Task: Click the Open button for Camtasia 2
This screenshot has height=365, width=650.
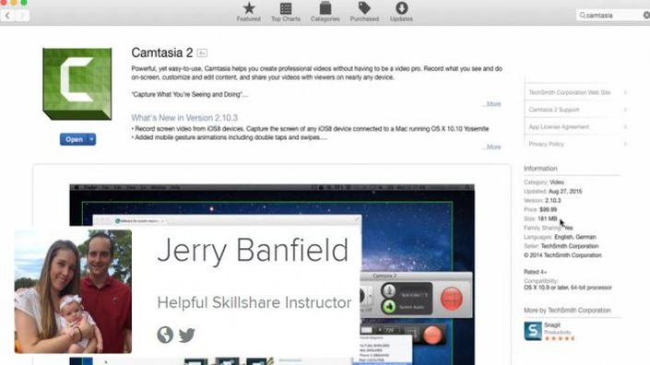Action: [74, 139]
